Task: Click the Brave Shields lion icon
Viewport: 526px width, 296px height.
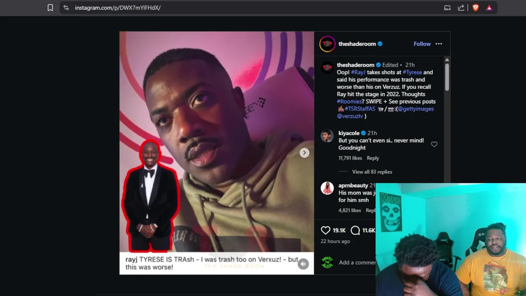Action: pyautogui.click(x=475, y=8)
